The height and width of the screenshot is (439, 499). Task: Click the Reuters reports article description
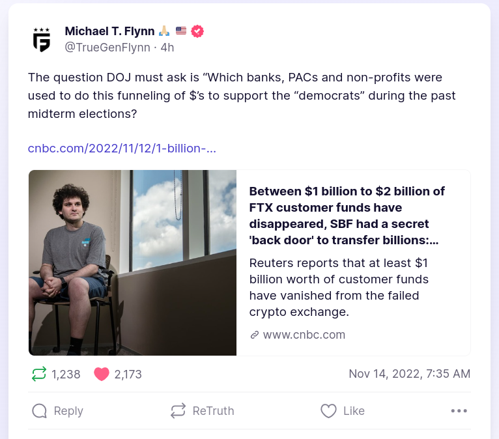pyautogui.click(x=339, y=287)
